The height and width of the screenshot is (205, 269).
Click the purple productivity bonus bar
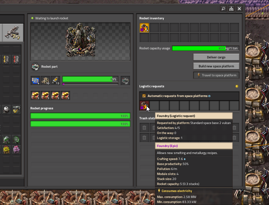(90, 84)
